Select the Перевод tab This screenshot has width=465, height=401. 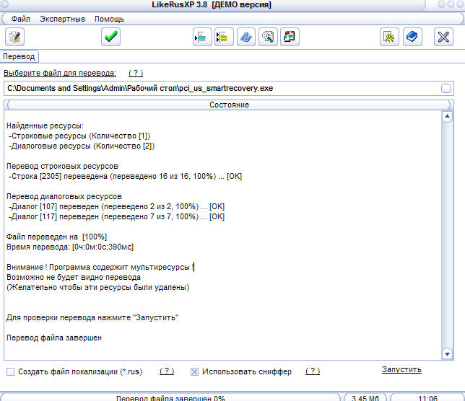[19, 56]
